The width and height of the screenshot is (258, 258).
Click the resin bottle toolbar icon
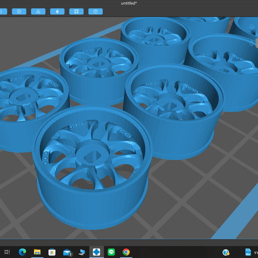click(57, 11)
